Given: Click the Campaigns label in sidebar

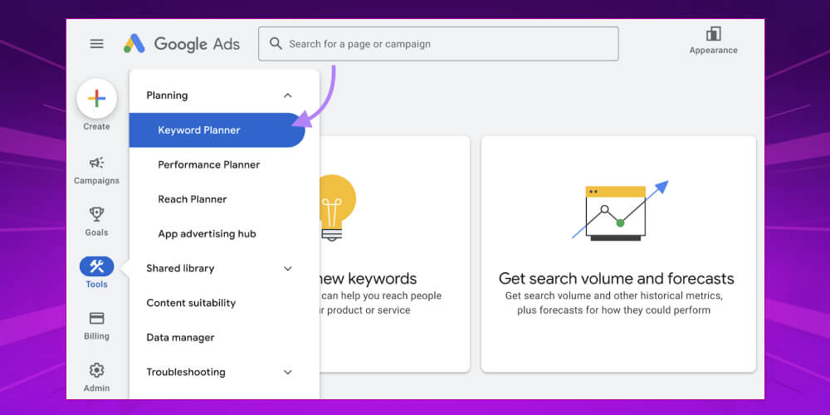Looking at the screenshot, I should click(x=96, y=180).
